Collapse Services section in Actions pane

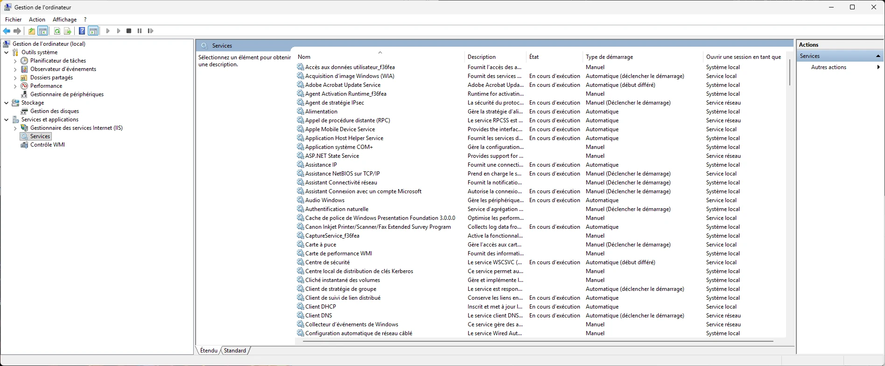coord(878,56)
